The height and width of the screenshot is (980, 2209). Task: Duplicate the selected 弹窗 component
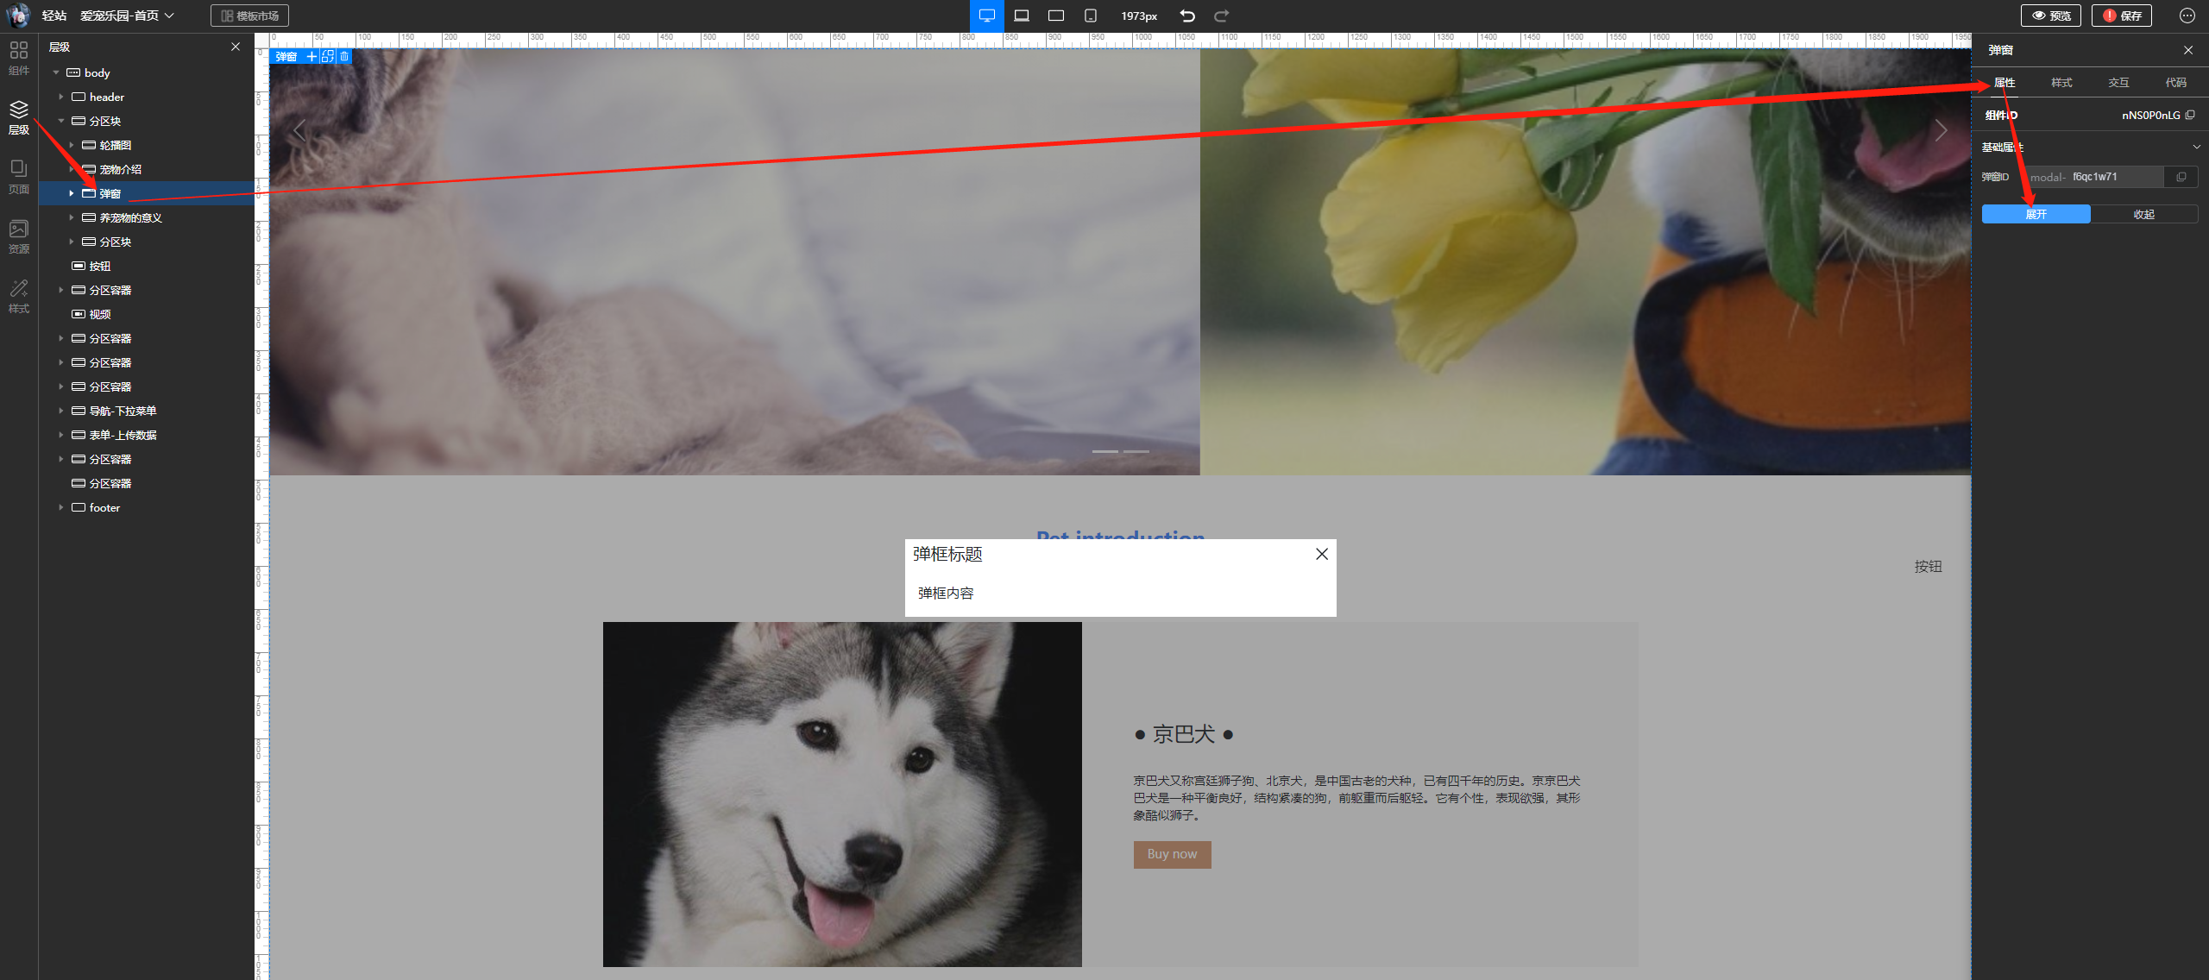[x=328, y=56]
